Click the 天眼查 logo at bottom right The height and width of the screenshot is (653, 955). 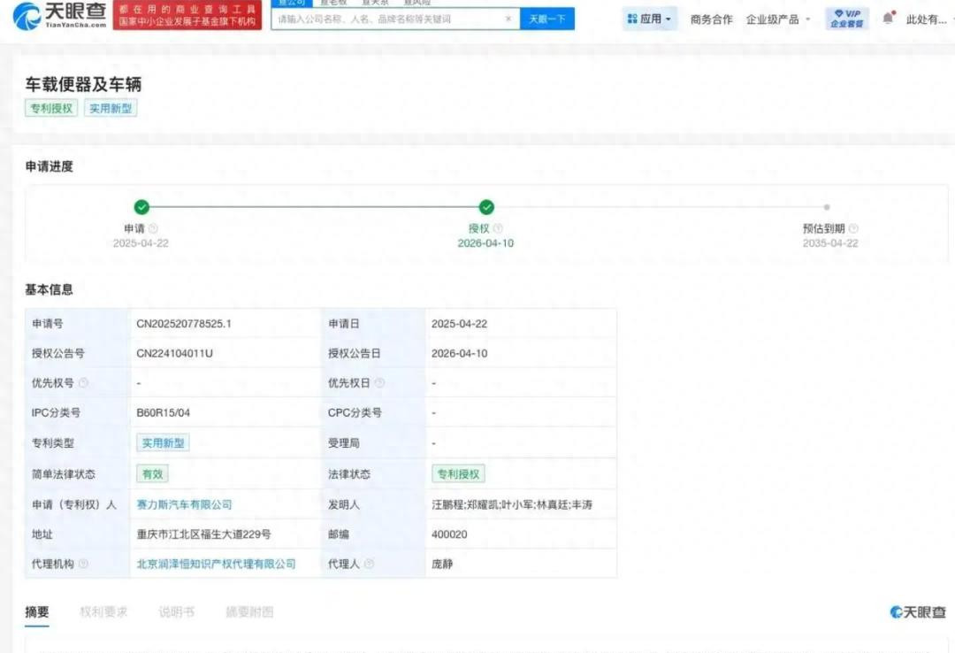point(918,611)
